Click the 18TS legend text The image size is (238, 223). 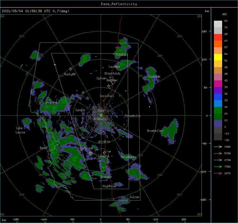[227, 173]
